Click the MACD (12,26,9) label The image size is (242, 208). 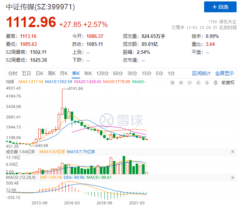tap(21, 177)
